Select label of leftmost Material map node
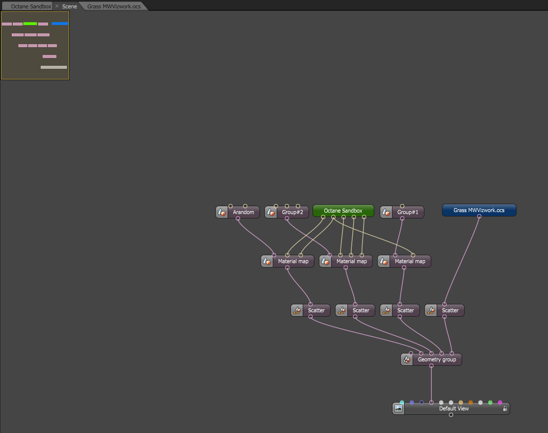 (x=293, y=261)
